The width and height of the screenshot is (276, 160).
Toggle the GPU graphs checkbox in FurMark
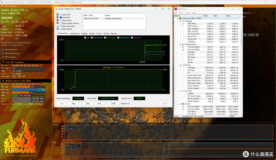click(x=3, y=57)
